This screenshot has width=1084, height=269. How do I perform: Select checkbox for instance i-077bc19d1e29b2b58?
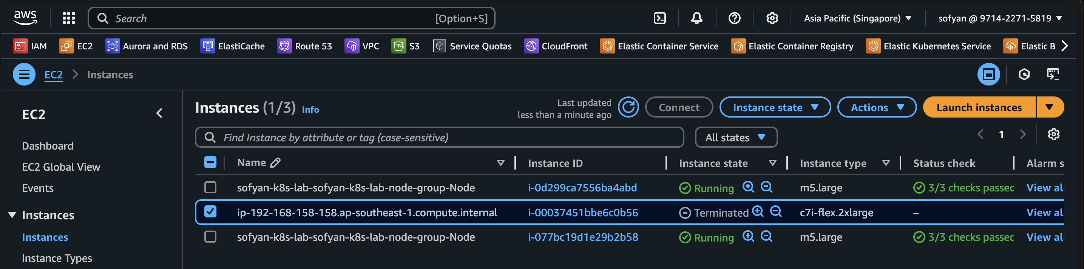pyautogui.click(x=210, y=237)
